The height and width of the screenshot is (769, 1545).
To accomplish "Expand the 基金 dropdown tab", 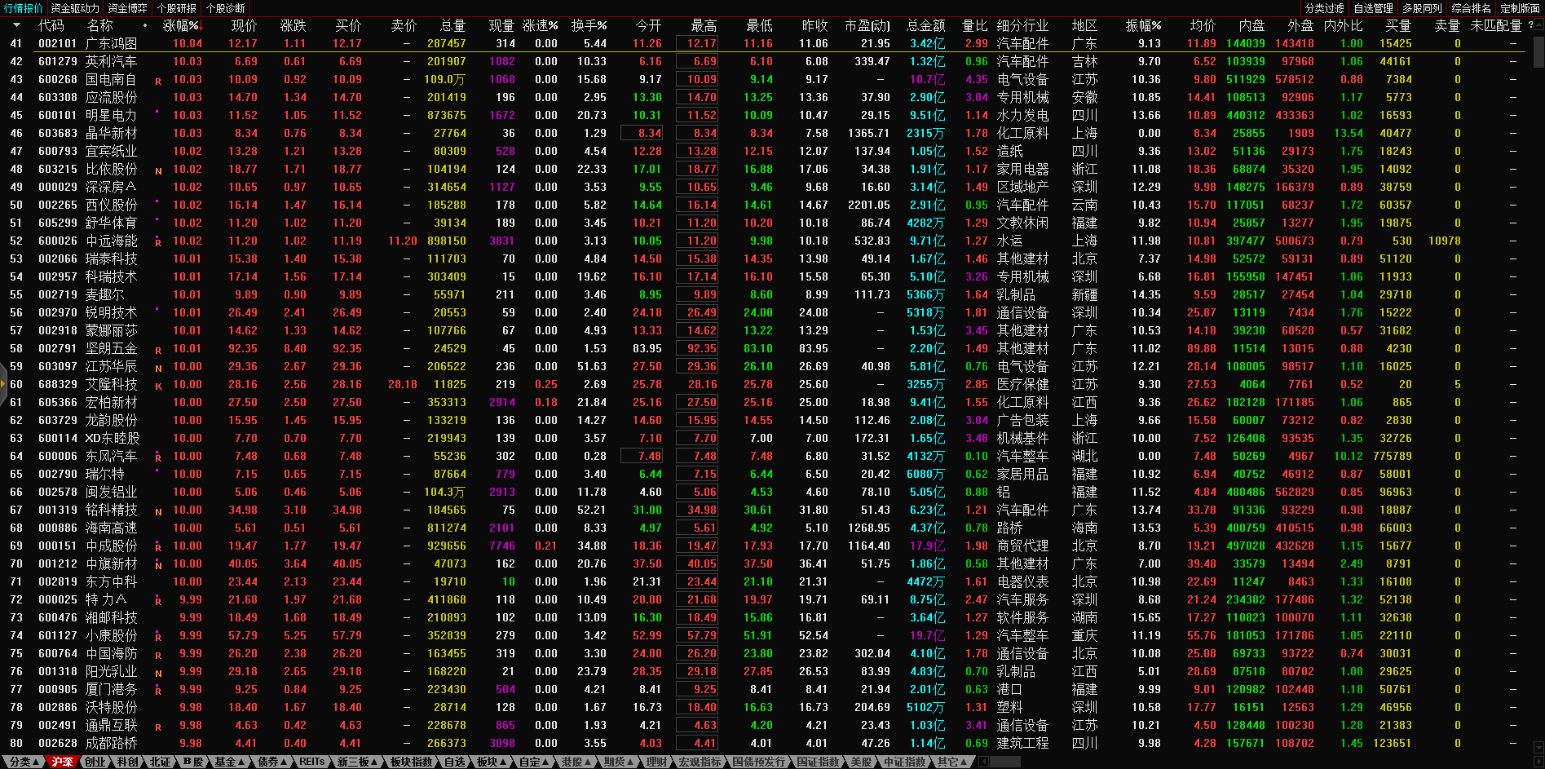I will coord(229,762).
